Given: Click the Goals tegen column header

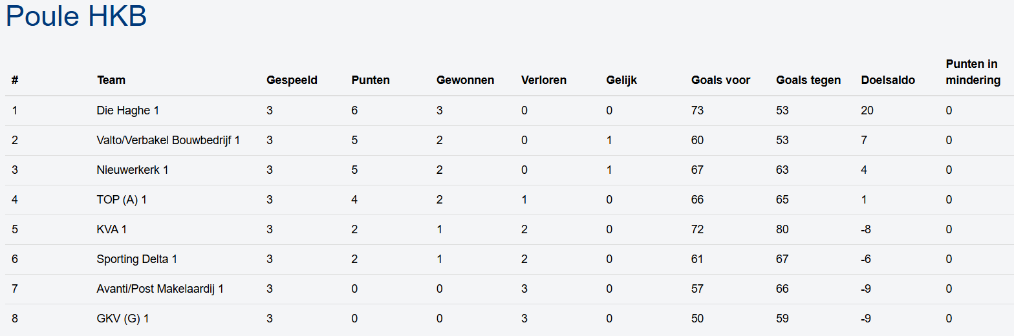Looking at the screenshot, I should 808,80.
